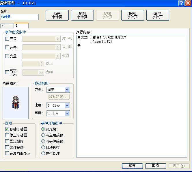
Task: Select 并行处理 trigger option
Action: click(x=43, y=153)
